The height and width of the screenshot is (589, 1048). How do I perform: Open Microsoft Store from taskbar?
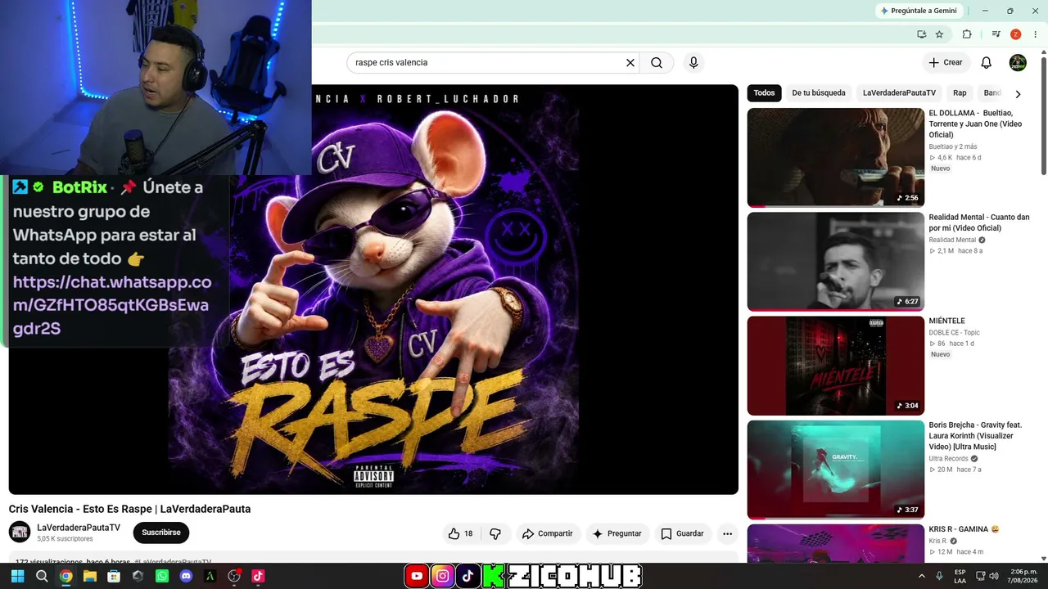[114, 576]
